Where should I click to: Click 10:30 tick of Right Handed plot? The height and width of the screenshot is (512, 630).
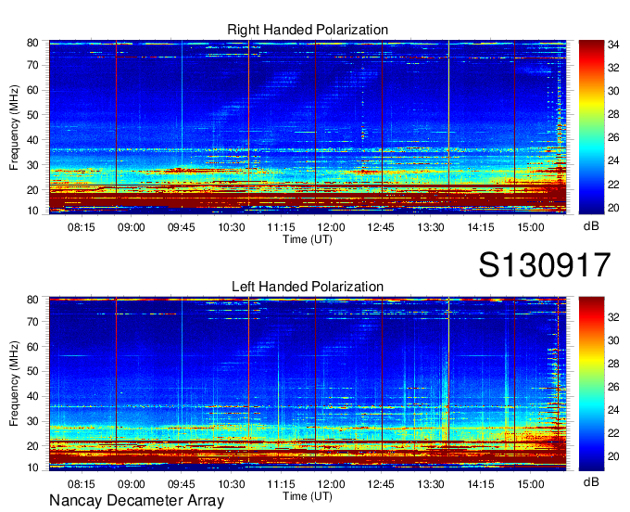tap(232, 227)
